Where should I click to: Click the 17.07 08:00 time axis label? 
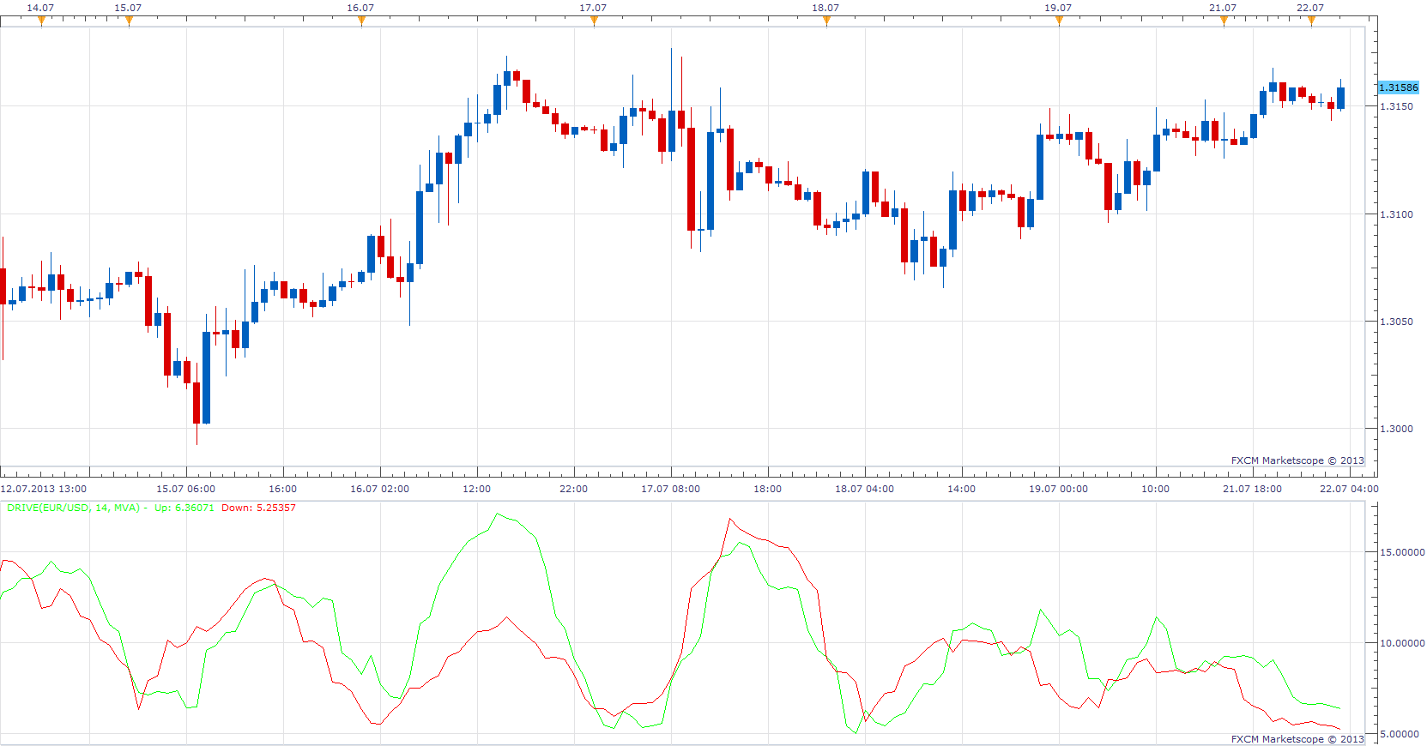pos(670,489)
